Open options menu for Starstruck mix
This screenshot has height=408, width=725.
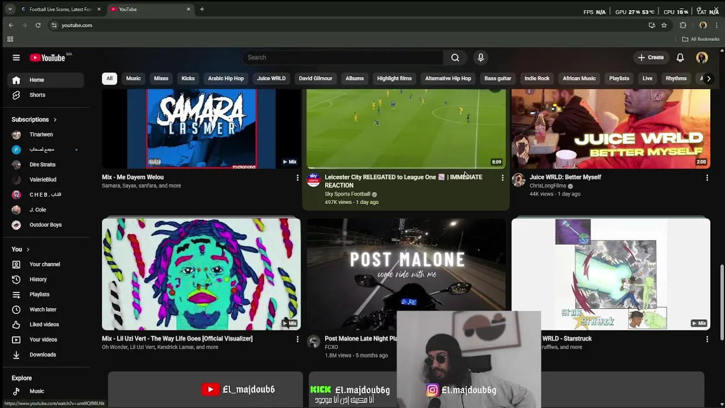707,339
